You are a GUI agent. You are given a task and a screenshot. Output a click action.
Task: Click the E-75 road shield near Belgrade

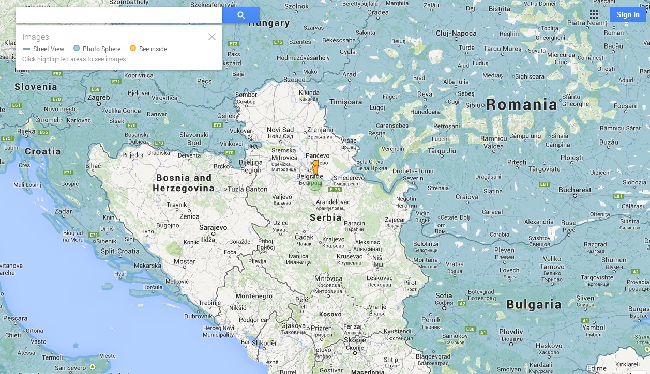pos(335,190)
